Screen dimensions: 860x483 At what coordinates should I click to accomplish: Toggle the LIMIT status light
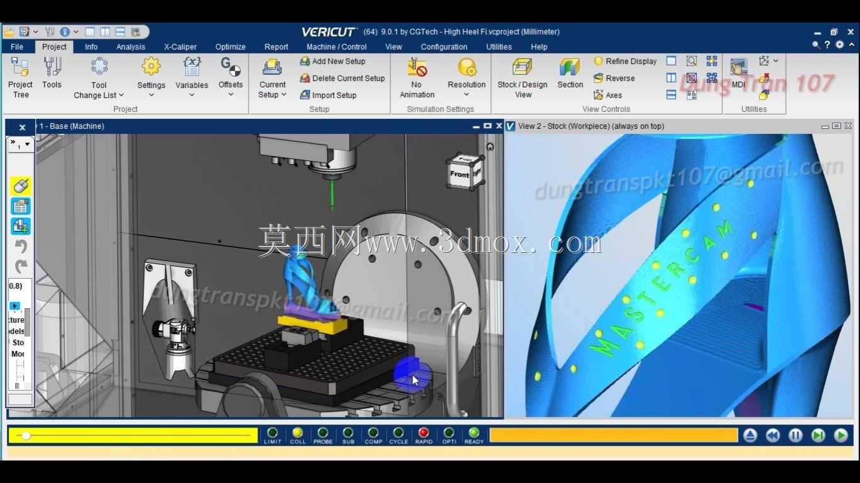pyautogui.click(x=273, y=433)
